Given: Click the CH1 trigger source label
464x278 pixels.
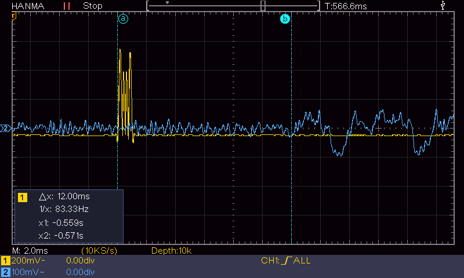Looking at the screenshot, I should pos(270,261).
